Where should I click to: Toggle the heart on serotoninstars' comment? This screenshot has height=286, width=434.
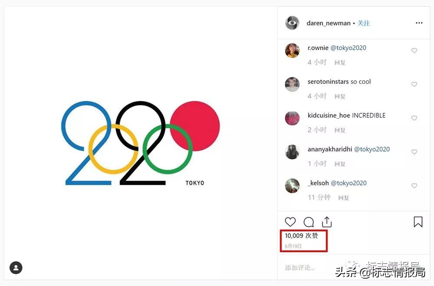pos(414,84)
